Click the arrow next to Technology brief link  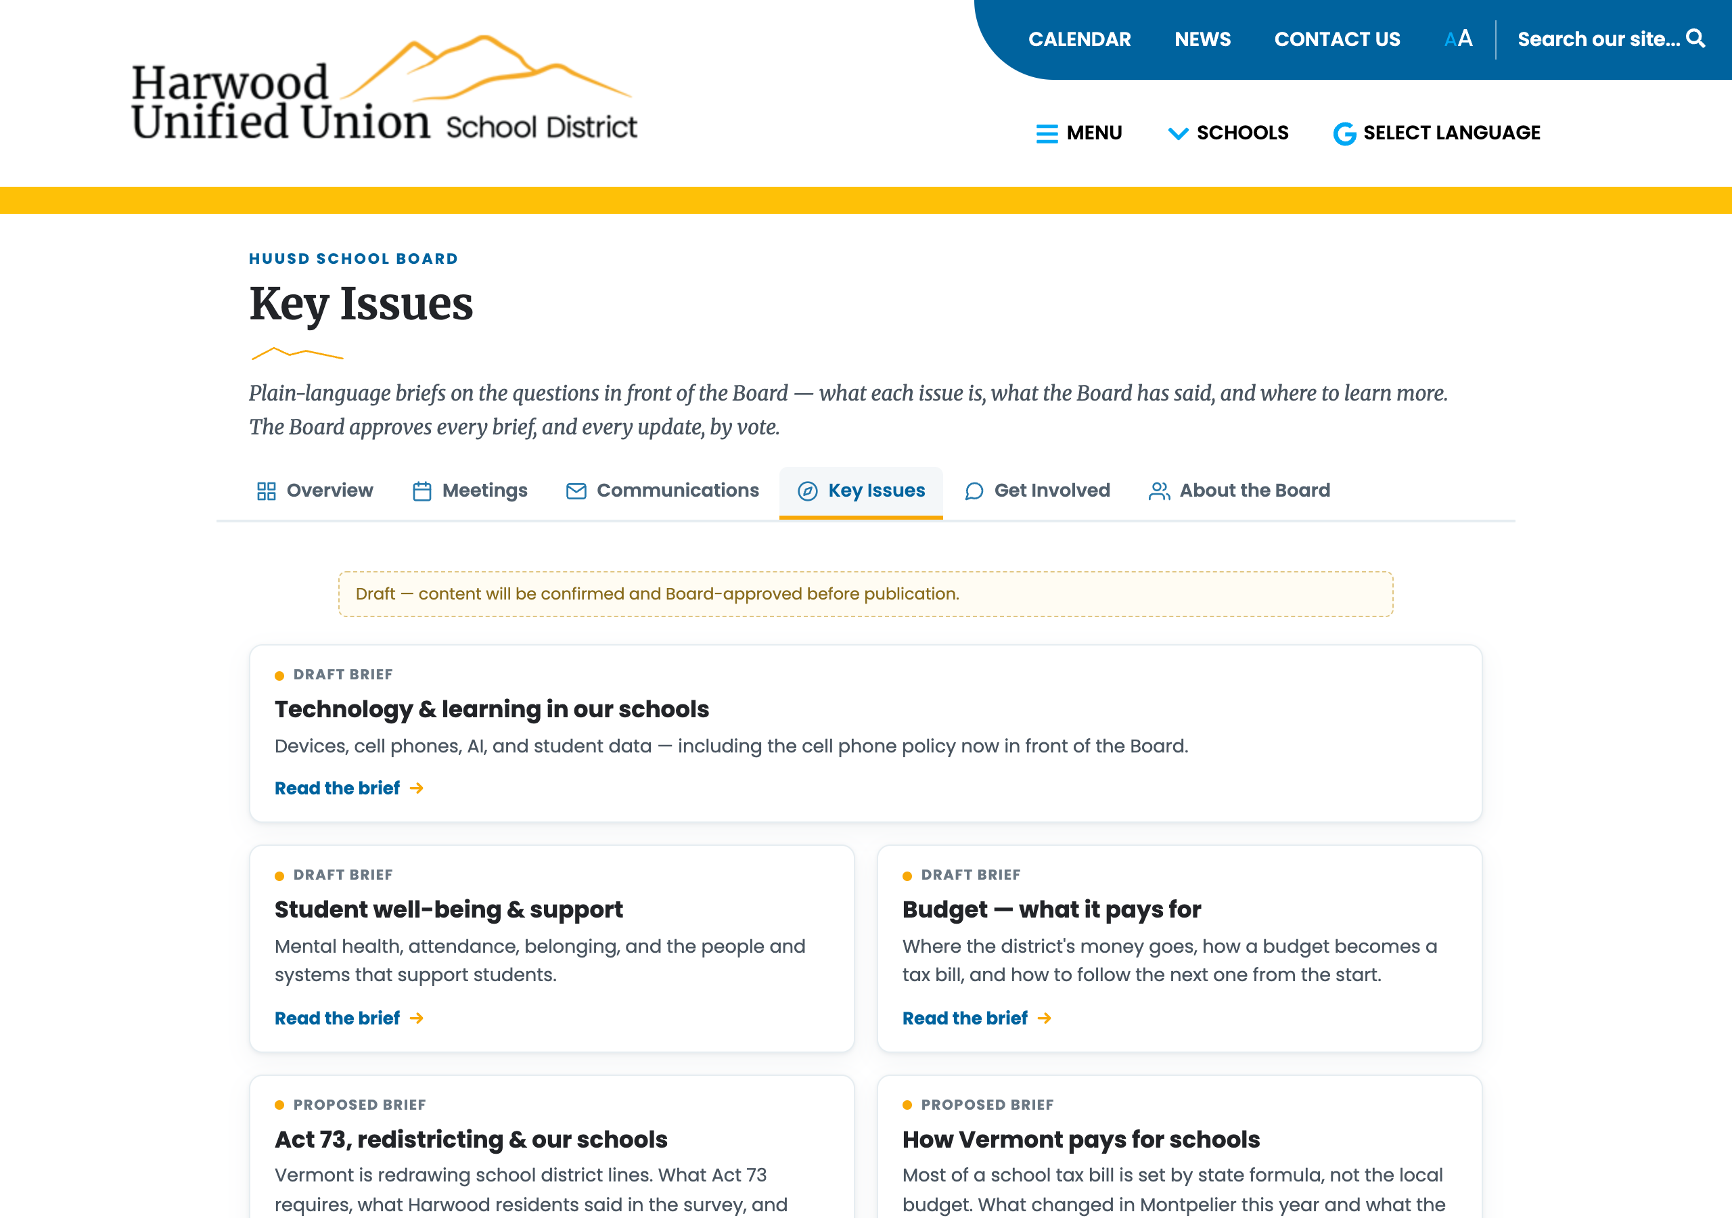[x=416, y=788]
